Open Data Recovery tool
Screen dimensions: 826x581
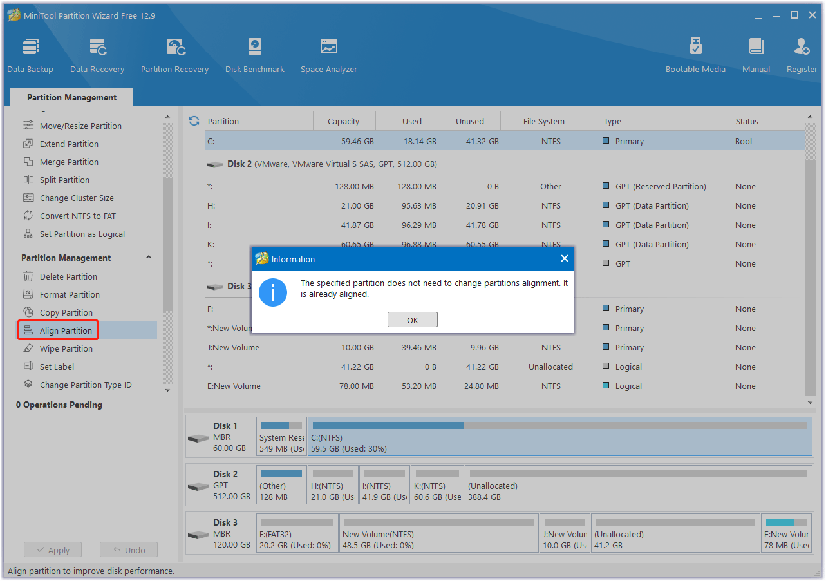click(x=97, y=56)
